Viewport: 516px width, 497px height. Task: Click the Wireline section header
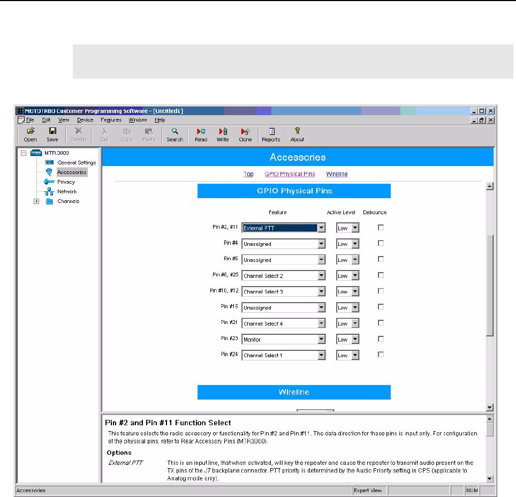coord(294,392)
